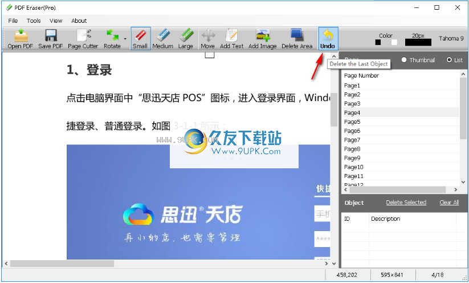Viewport: 469px width, 283px height.
Task: Click document view scroll down arrow
Action: 334,264
